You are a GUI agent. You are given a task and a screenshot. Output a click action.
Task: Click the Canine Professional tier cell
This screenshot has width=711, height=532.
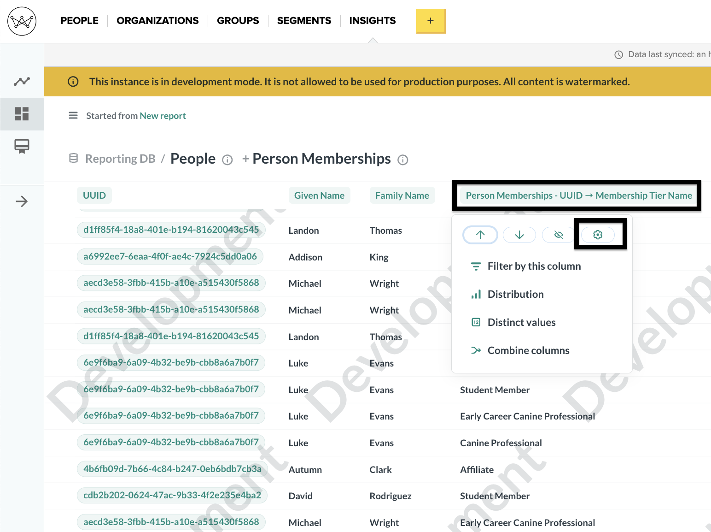click(501, 443)
